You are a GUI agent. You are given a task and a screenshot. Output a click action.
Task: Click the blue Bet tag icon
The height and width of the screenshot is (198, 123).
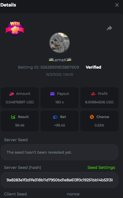(55, 117)
